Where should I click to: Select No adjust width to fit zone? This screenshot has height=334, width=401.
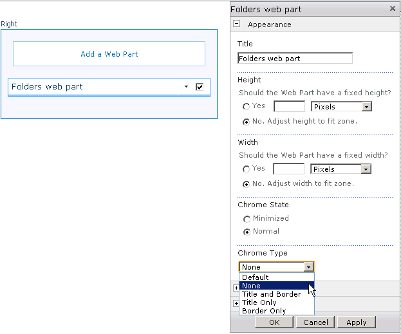pos(247,184)
